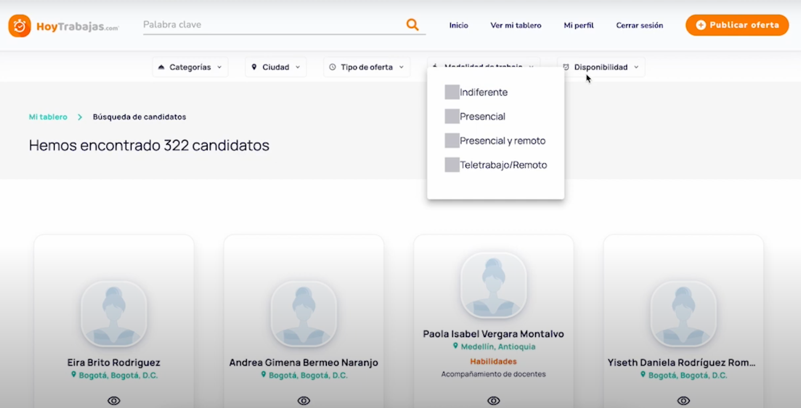The image size is (801, 408).
Task: Click name Paola Isabel Vergara Montalvo
Action: click(x=494, y=334)
